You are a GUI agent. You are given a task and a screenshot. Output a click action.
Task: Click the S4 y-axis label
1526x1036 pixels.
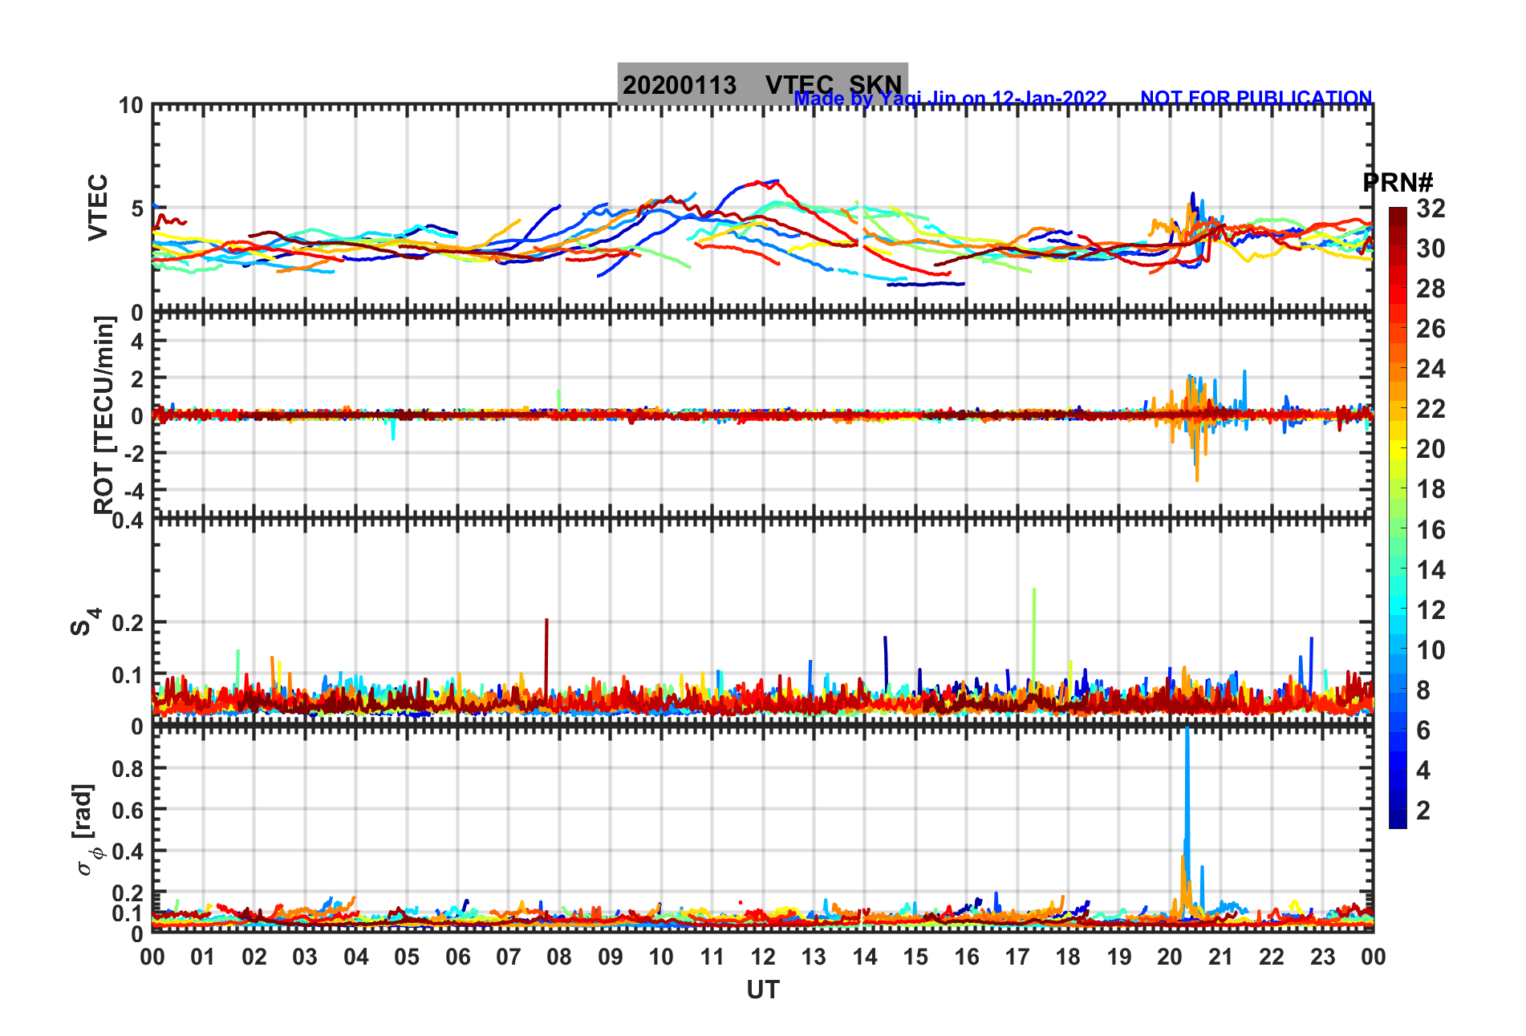click(x=86, y=621)
